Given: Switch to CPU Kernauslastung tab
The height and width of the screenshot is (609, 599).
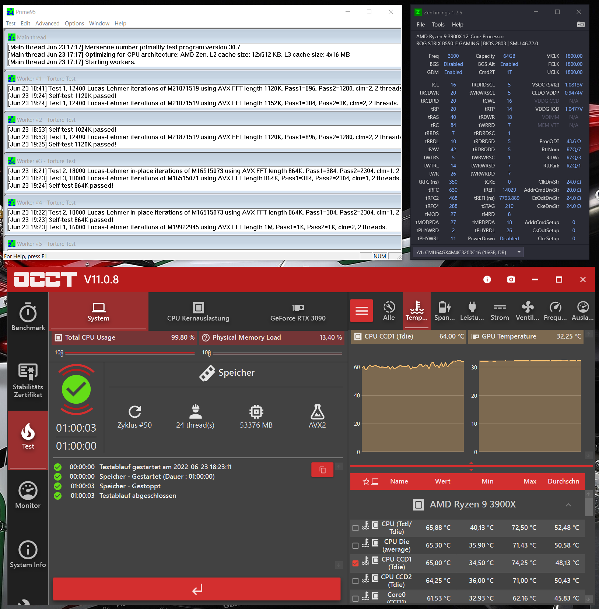Looking at the screenshot, I should click(x=198, y=312).
